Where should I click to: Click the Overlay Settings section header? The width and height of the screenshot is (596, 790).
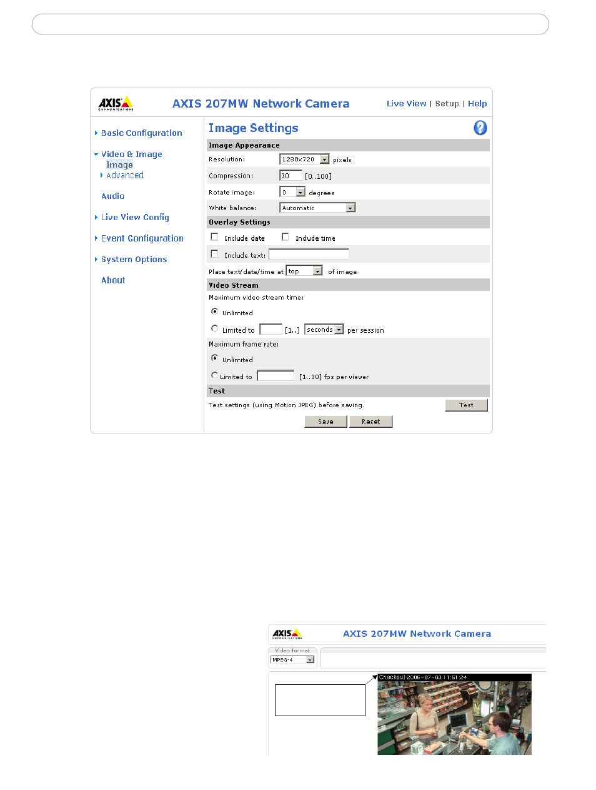coord(348,222)
